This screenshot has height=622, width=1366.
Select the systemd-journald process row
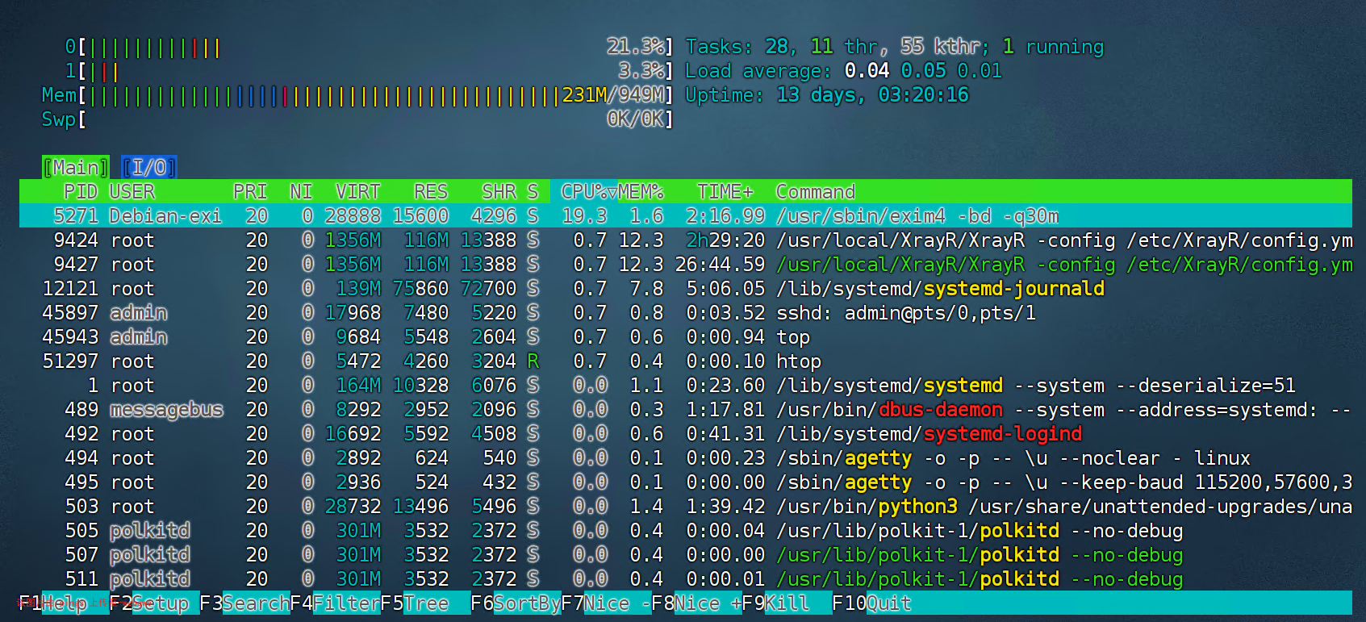point(684,289)
